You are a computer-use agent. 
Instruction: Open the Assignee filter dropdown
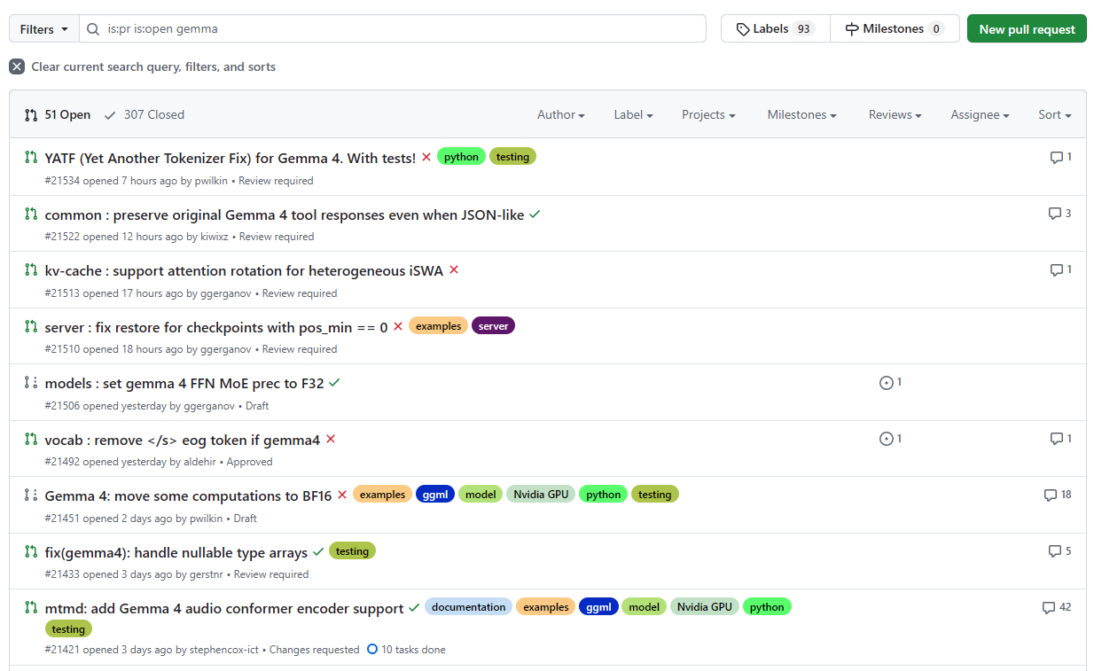coord(980,114)
